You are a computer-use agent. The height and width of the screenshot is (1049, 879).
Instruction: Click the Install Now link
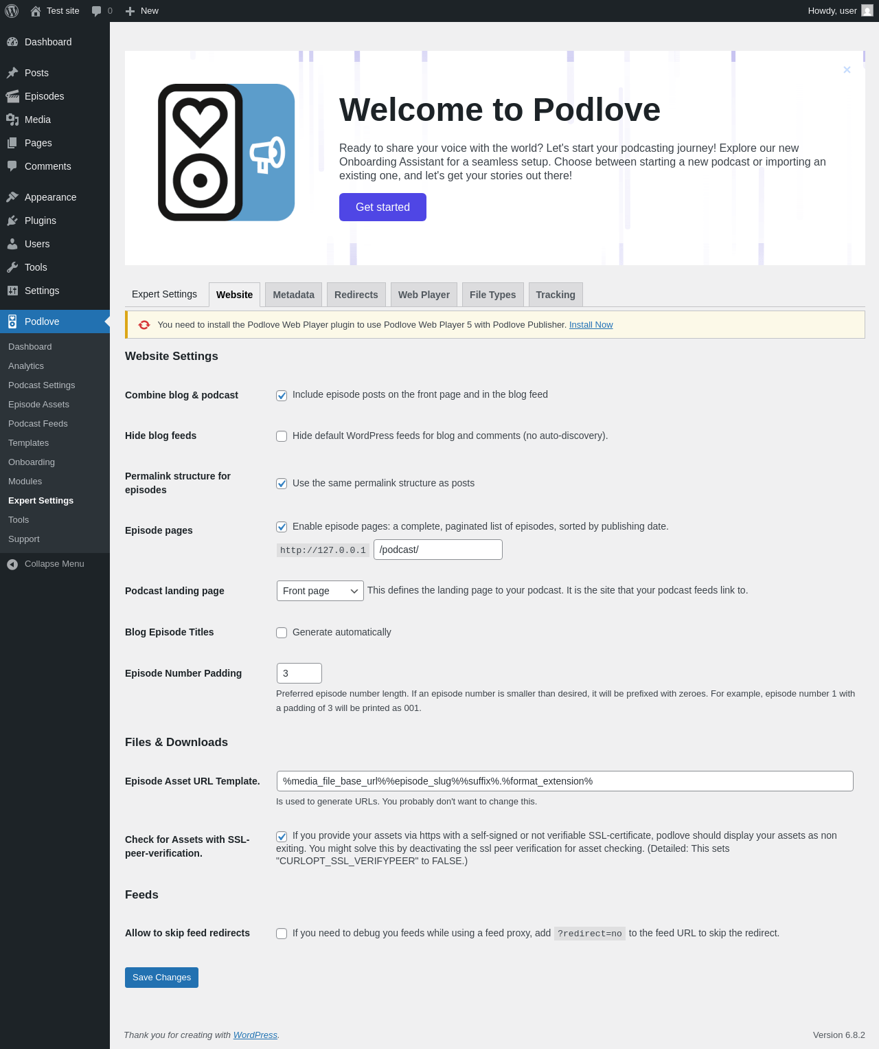pos(591,325)
